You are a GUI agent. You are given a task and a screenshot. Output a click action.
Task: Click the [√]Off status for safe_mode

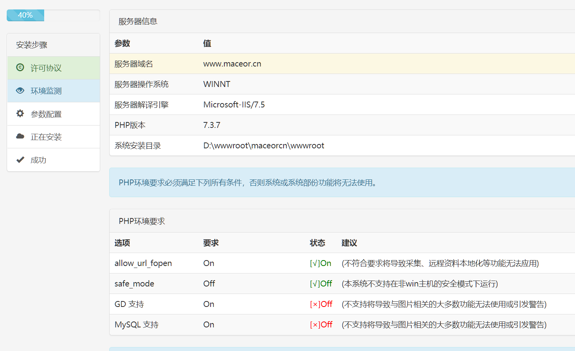pyautogui.click(x=321, y=284)
